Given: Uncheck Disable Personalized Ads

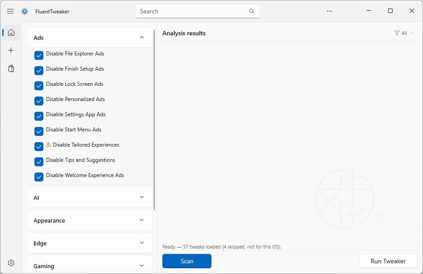Looking at the screenshot, I should click(39, 101).
